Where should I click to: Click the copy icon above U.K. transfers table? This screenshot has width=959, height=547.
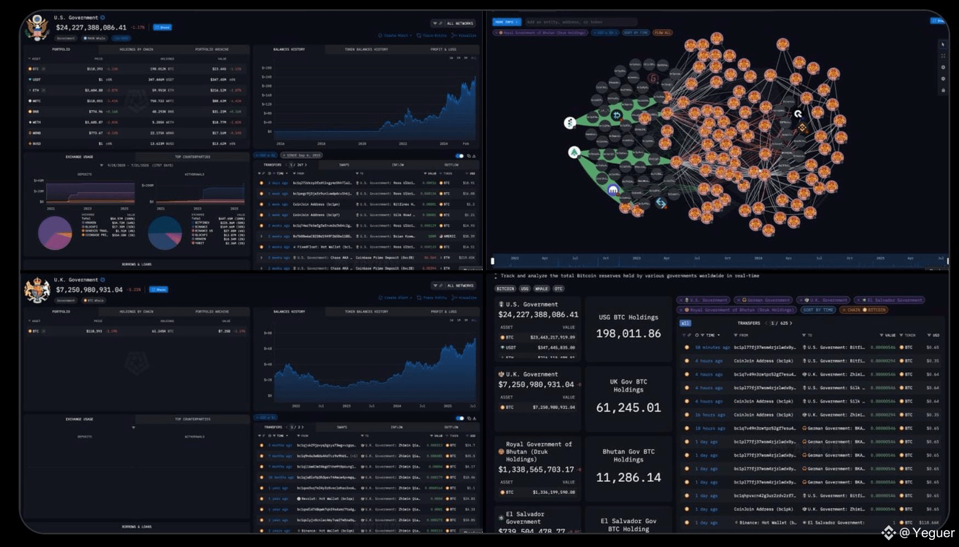pos(469,418)
